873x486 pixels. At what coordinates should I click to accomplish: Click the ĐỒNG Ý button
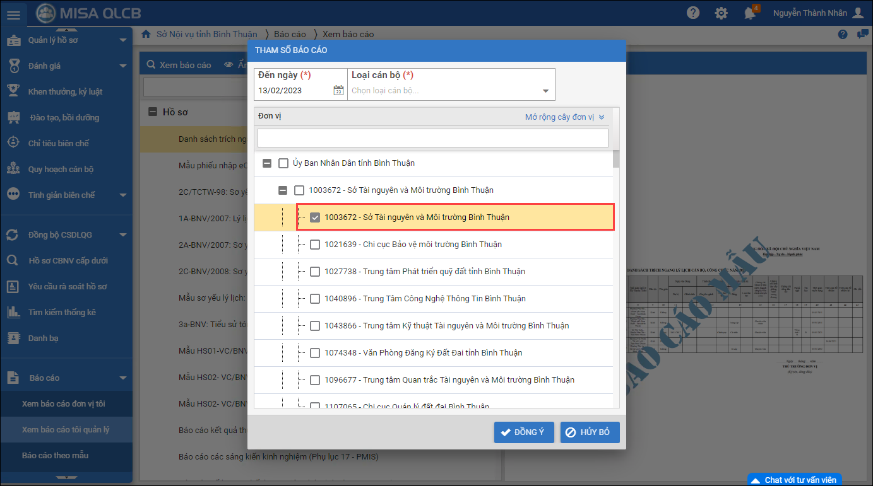point(523,432)
